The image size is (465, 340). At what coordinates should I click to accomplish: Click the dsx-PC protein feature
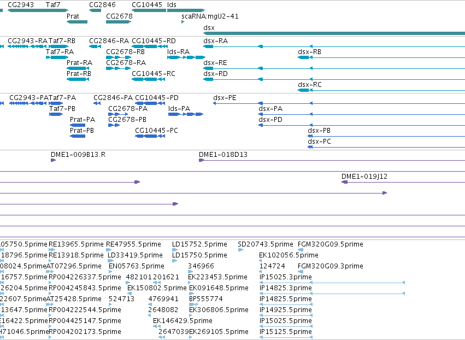point(386,147)
